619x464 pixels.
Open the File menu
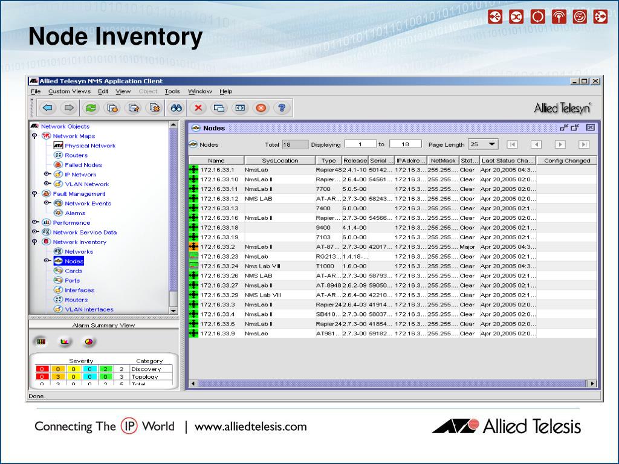[x=36, y=92]
